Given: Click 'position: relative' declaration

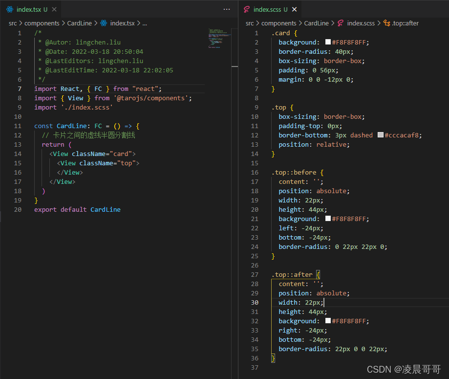Looking at the screenshot, I should coord(314,144).
